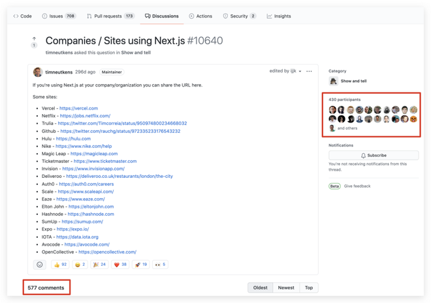Expand the 'edited by ijjk' dropdown
Image resolution: width=431 pixels, height=303 pixels.
(285, 71)
